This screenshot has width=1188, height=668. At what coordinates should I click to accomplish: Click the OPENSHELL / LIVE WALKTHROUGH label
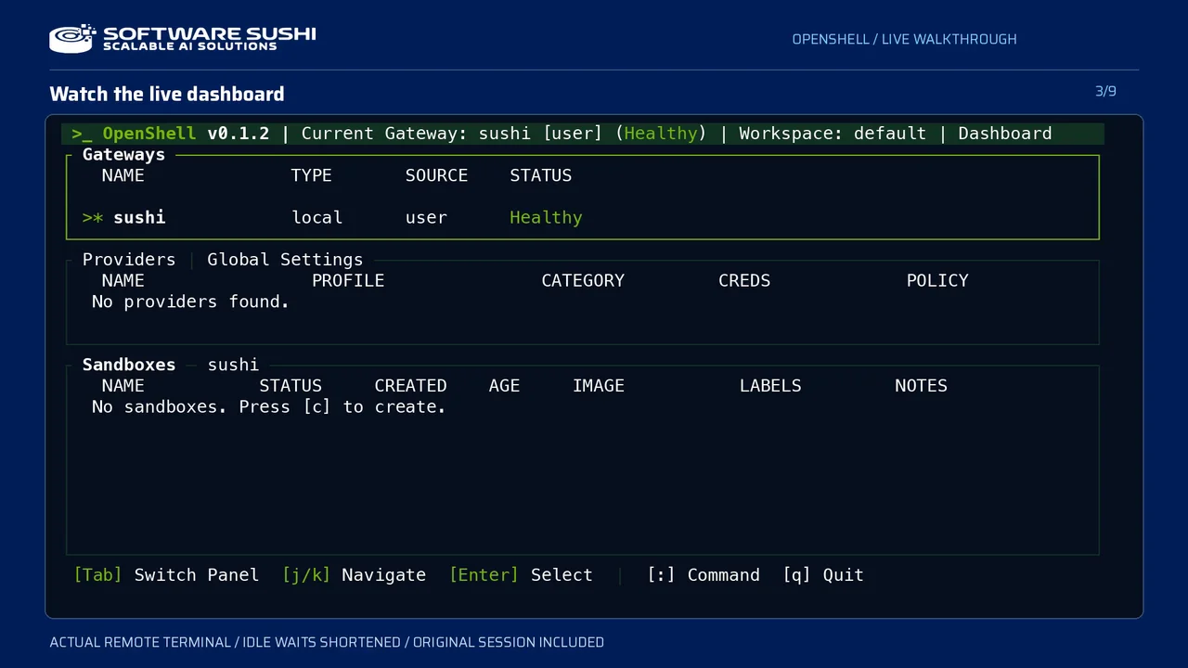(904, 39)
